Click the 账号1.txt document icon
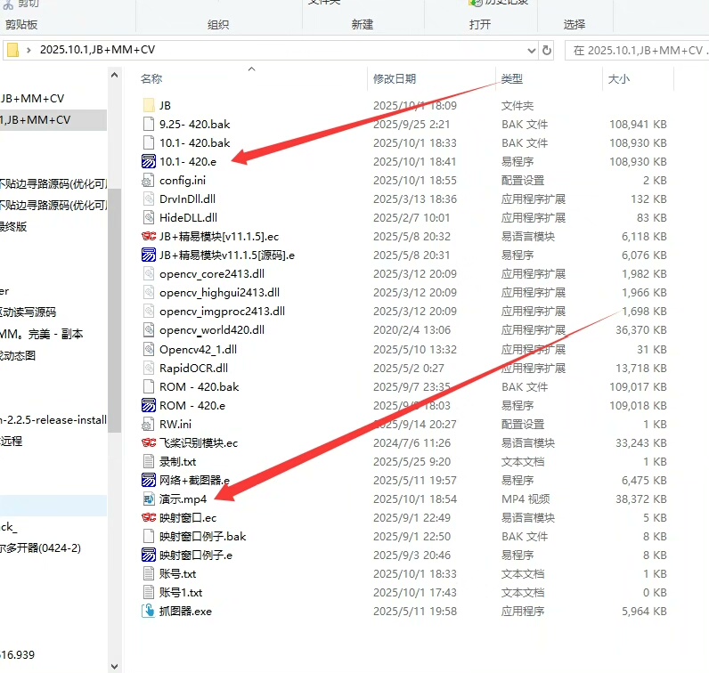The height and width of the screenshot is (673, 709). point(149,593)
